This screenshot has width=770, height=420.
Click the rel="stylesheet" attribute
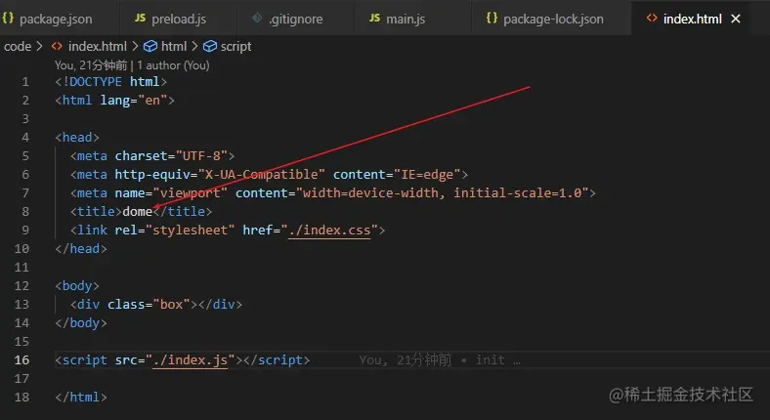pyautogui.click(x=175, y=230)
